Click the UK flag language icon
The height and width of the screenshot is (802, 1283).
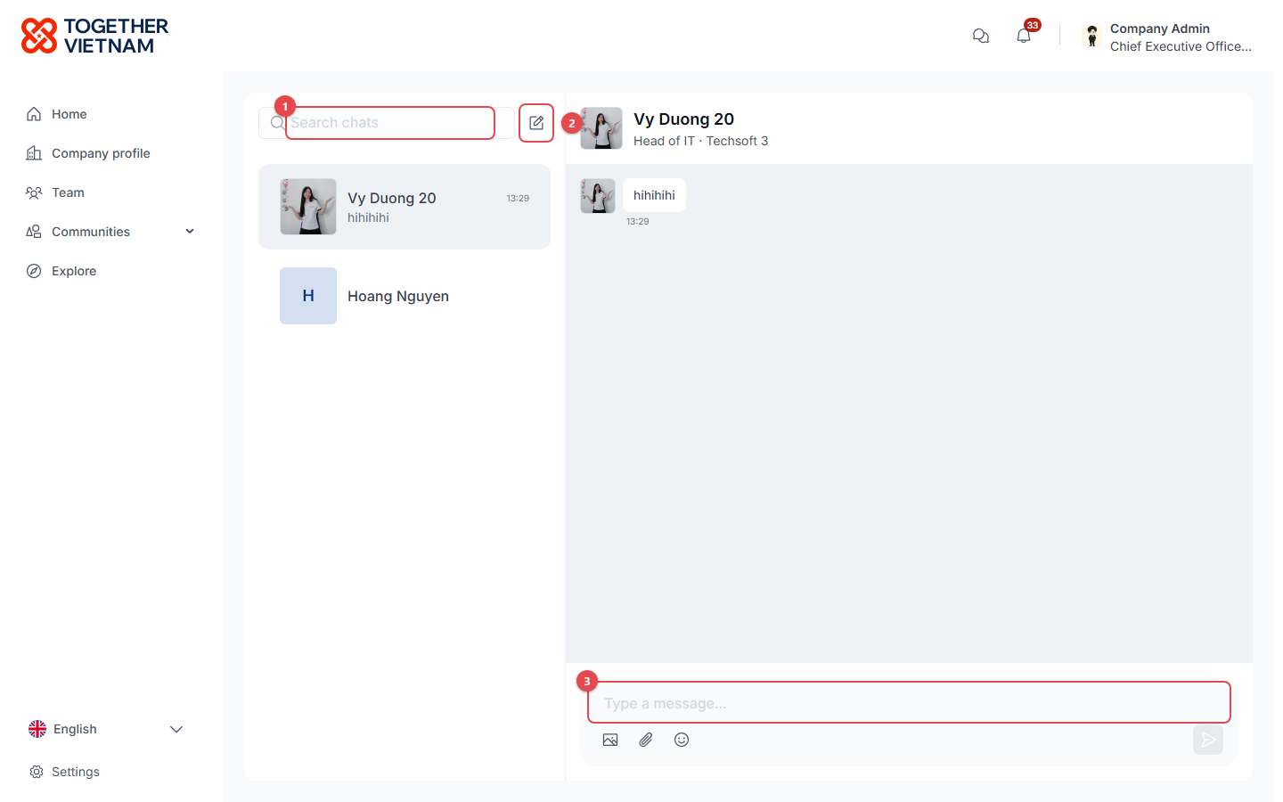click(37, 729)
